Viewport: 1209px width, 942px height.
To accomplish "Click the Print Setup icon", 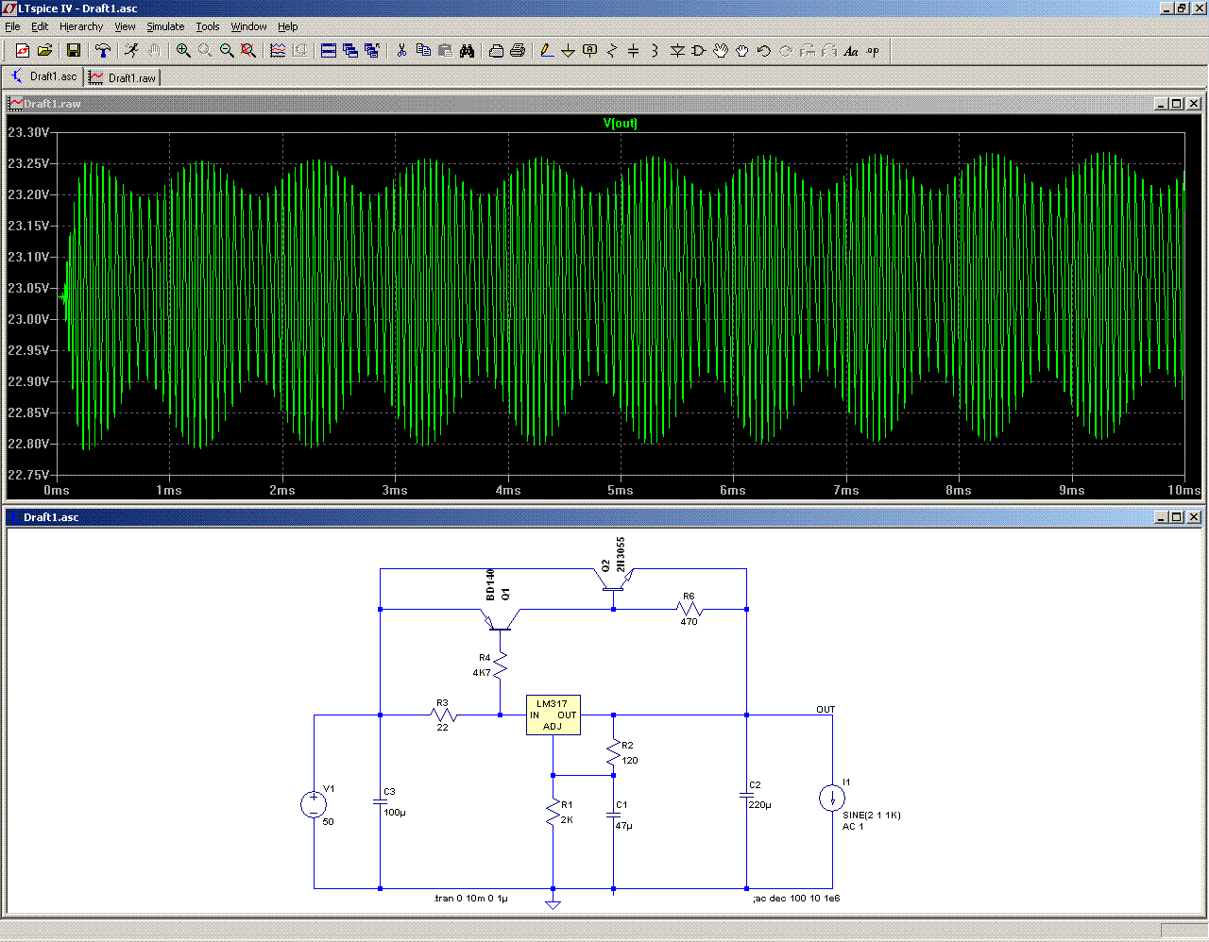I will (x=496, y=51).
